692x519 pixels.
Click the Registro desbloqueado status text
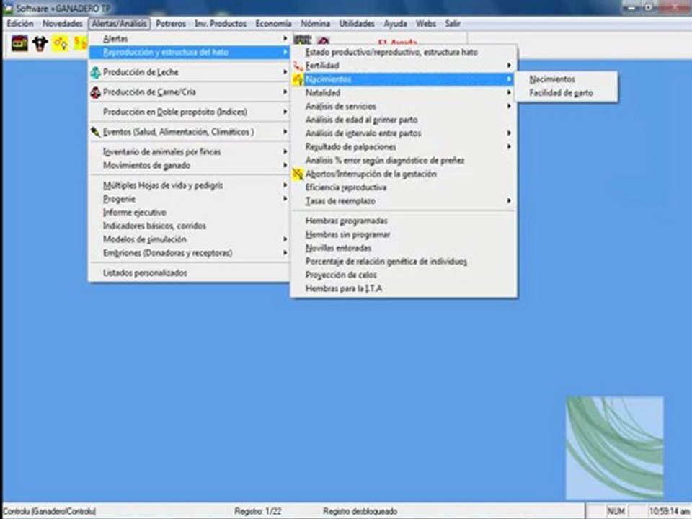click(x=360, y=512)
